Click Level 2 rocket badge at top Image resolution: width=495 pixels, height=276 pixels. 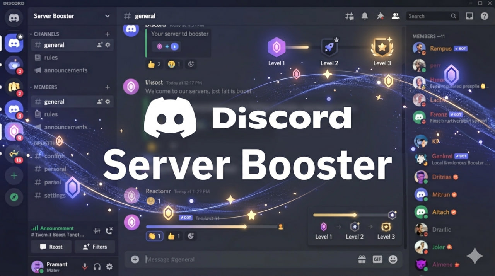click(x=329, y=47)
